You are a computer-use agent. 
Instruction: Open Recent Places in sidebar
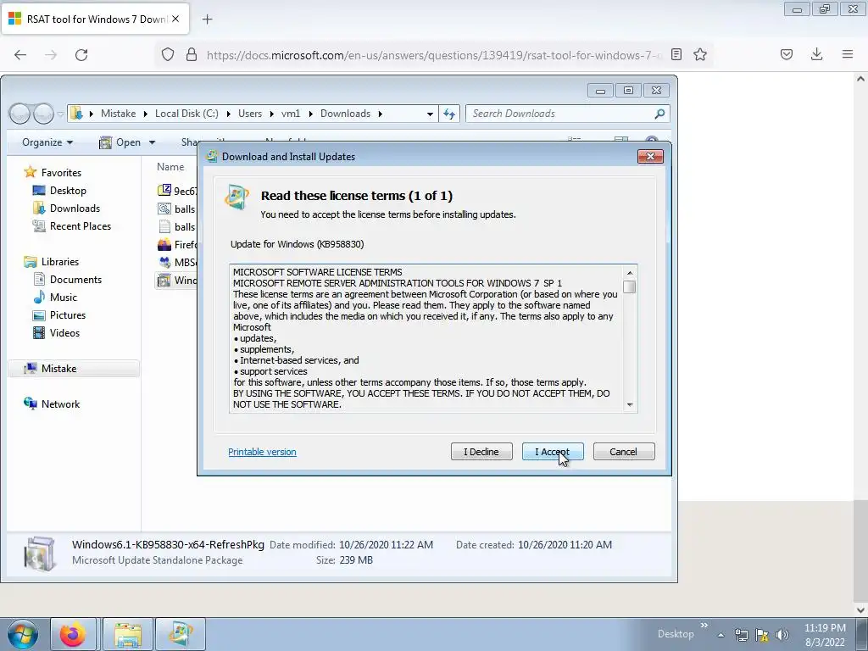click(x=81, y=225)
